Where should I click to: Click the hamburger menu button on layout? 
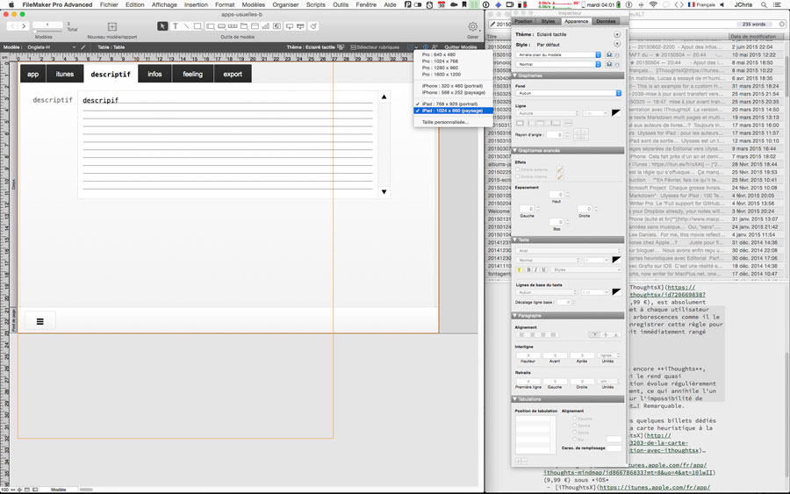39,321
